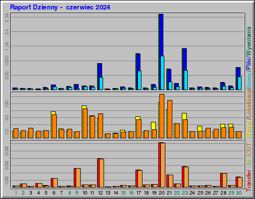Click the 'Strony' legend label
Viewport: 255px width, 199px height.
[249, 81]
